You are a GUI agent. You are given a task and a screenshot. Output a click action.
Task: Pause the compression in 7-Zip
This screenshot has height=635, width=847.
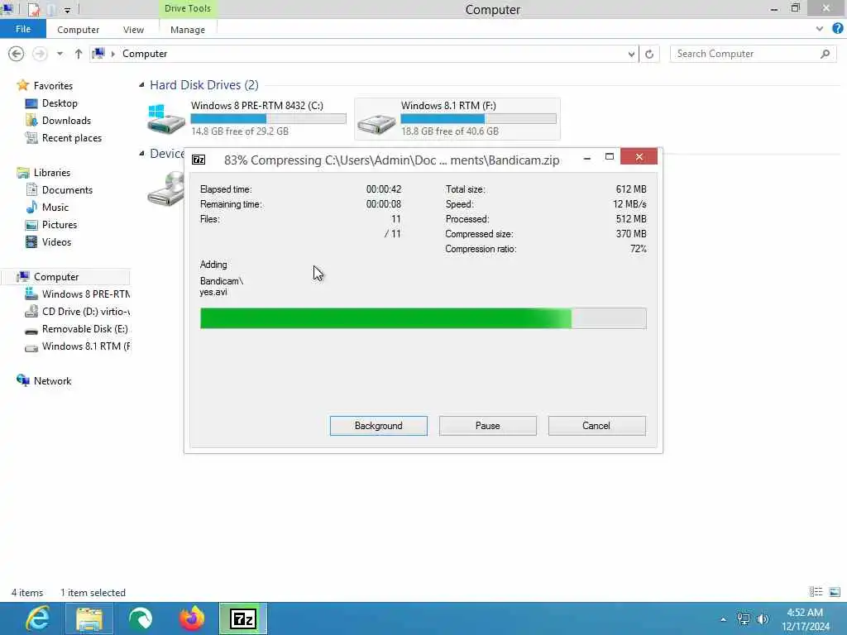tap(487, 426)
